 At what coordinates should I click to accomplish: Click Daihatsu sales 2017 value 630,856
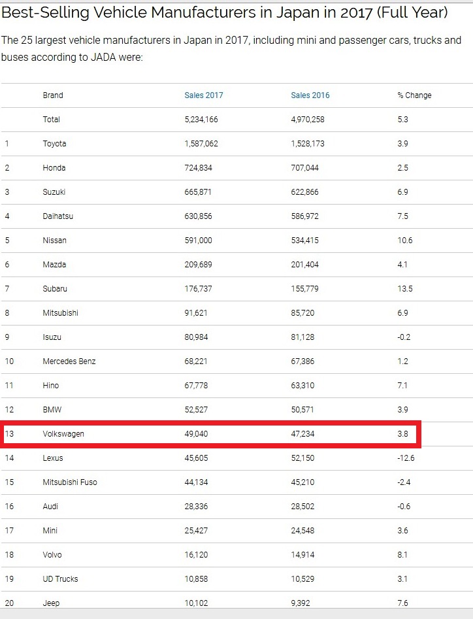(x=198, y=216)
